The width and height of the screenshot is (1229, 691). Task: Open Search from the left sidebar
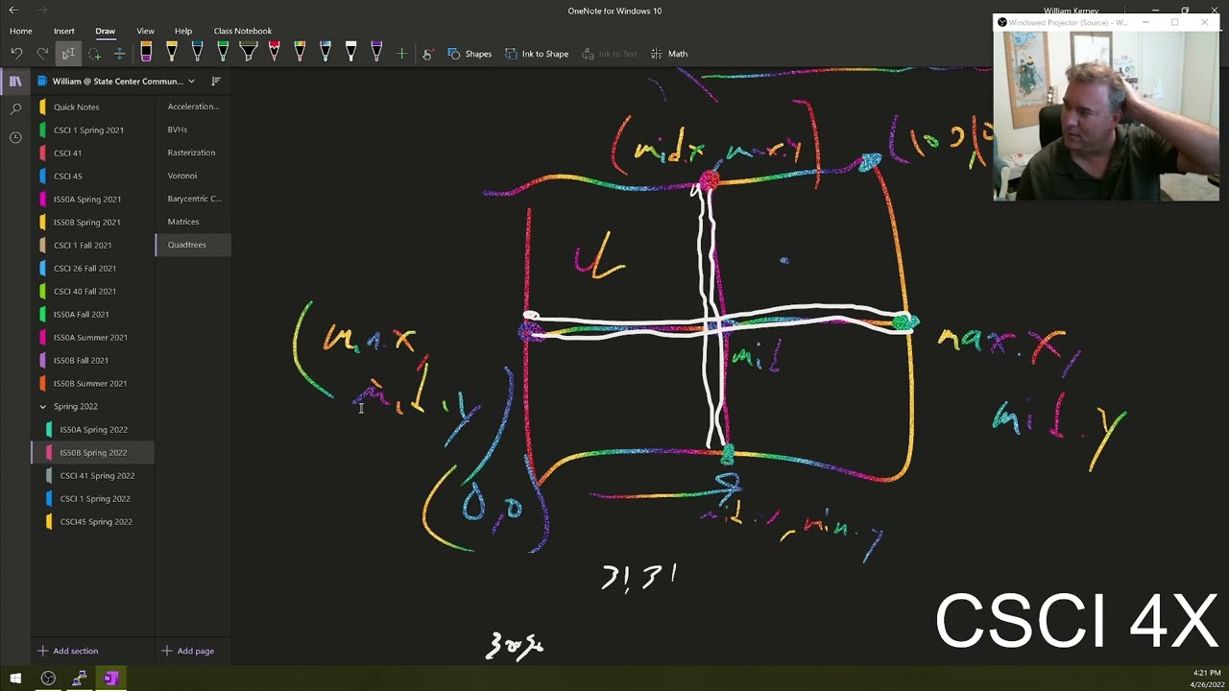tap(15, 109)
